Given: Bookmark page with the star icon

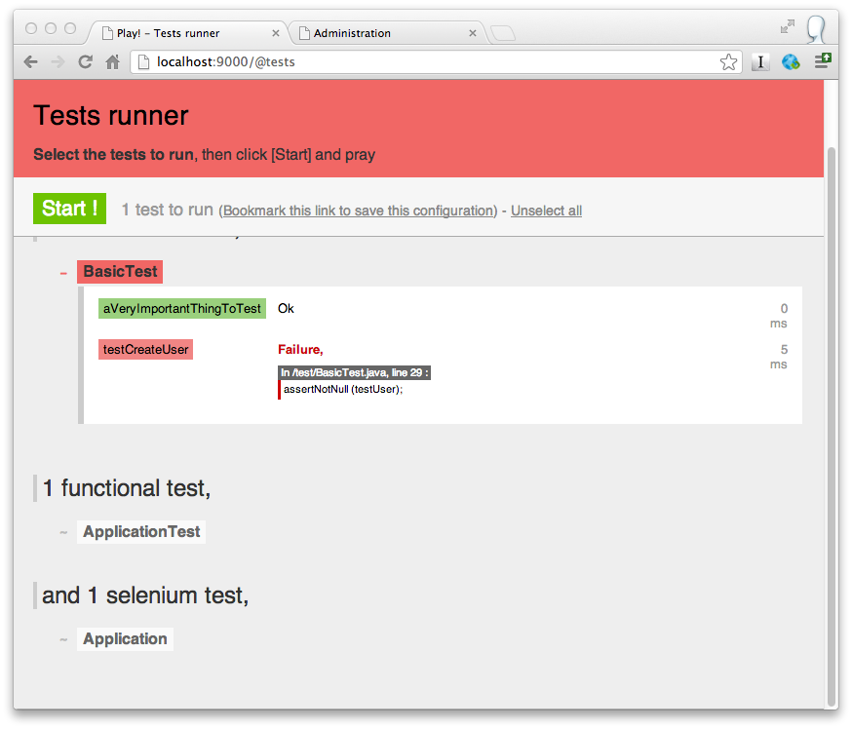Looking at the screenshot, I should [728, 62].
